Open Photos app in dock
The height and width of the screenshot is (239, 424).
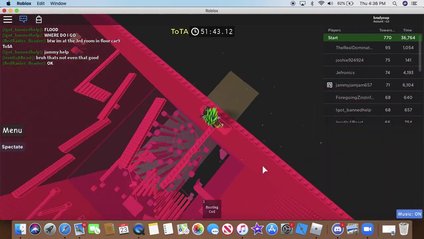198,229
